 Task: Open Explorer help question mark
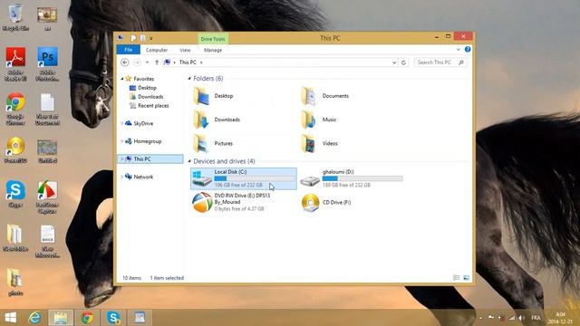468,50
